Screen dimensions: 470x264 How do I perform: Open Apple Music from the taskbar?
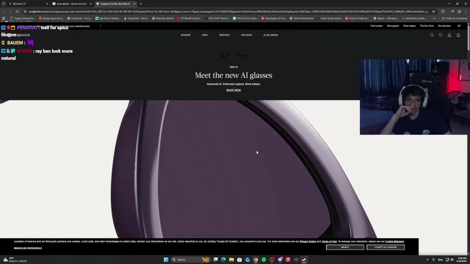288,260
